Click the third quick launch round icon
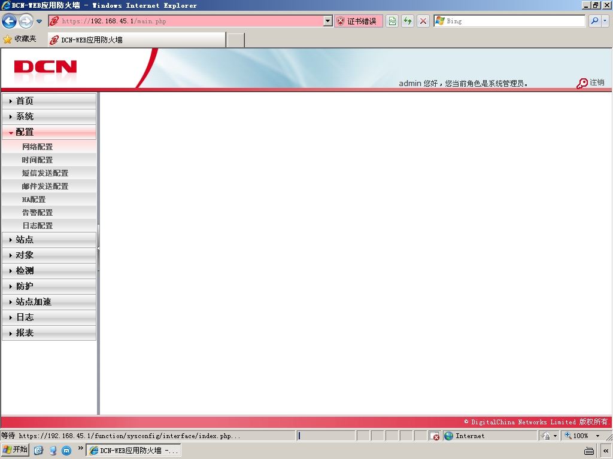The image size is (613, 459). [x=67, y=451]
